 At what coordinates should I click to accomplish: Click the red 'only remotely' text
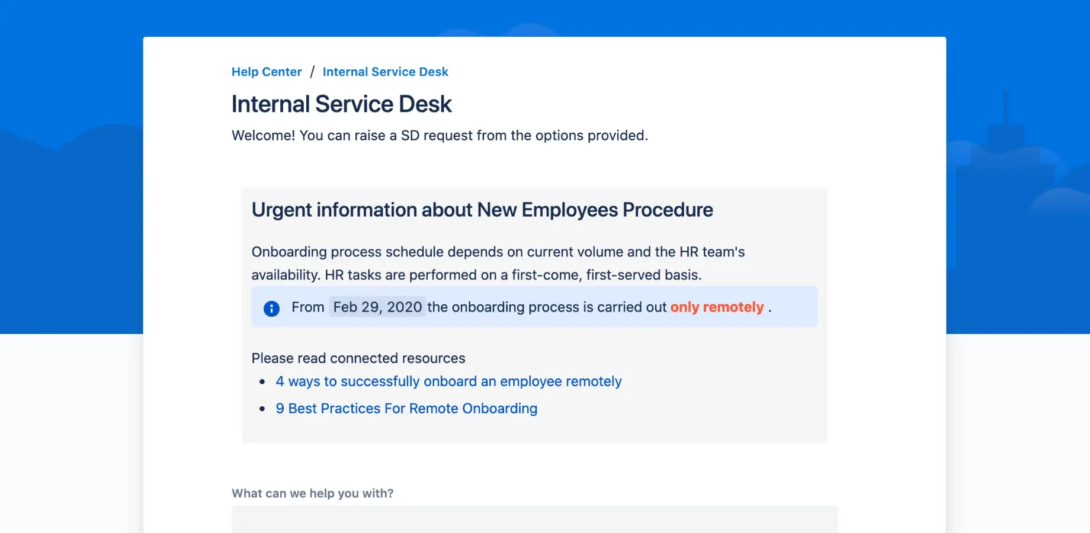[717, 307]
